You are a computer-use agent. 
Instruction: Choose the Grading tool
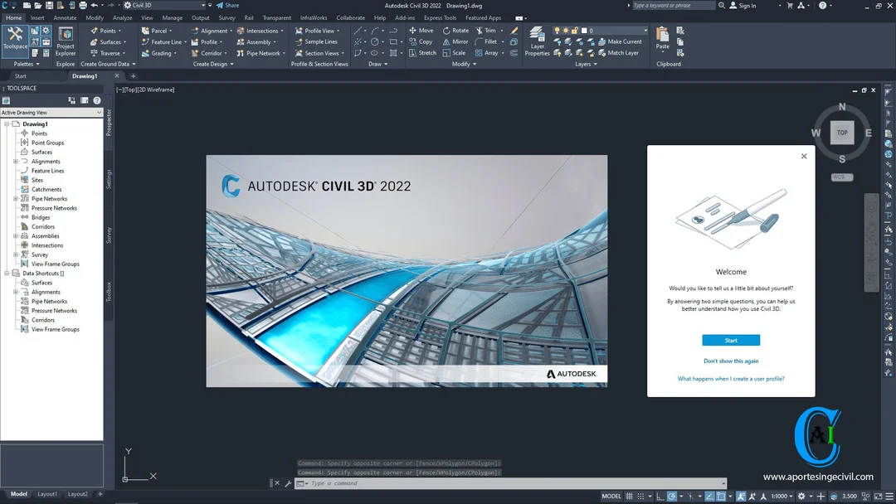161,53
